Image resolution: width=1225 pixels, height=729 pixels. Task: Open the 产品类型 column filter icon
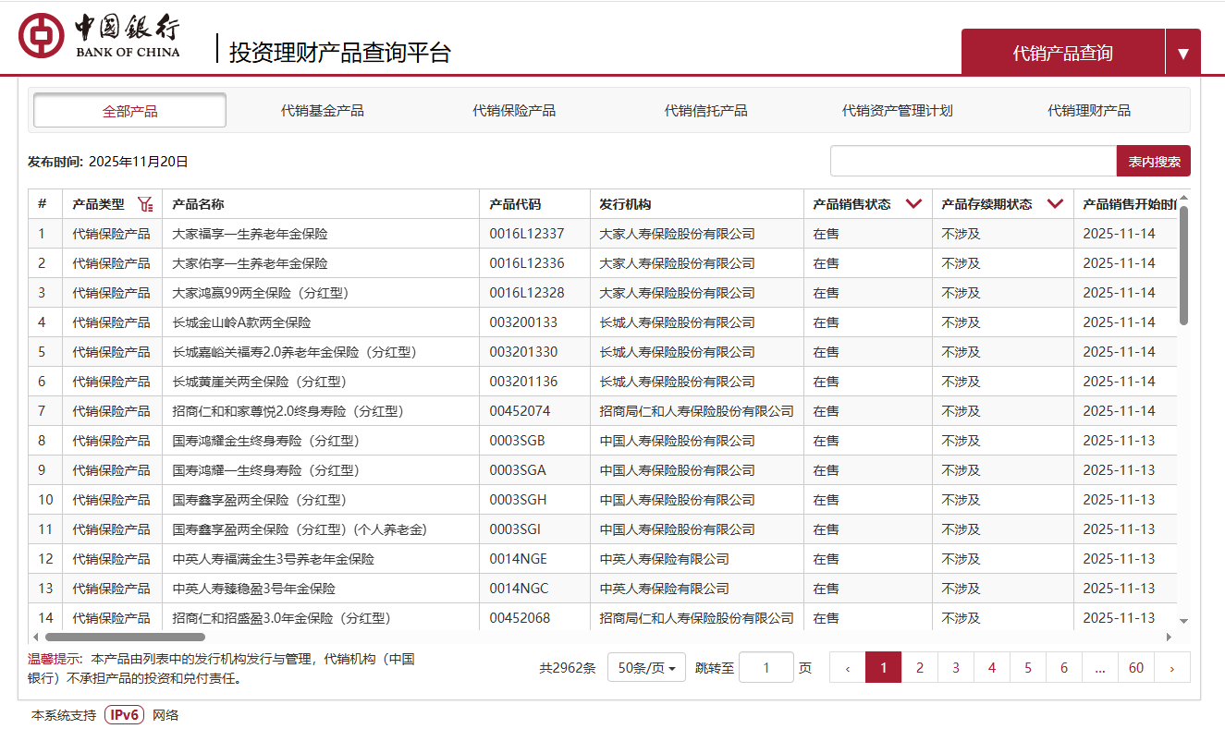tap(145, 203)
